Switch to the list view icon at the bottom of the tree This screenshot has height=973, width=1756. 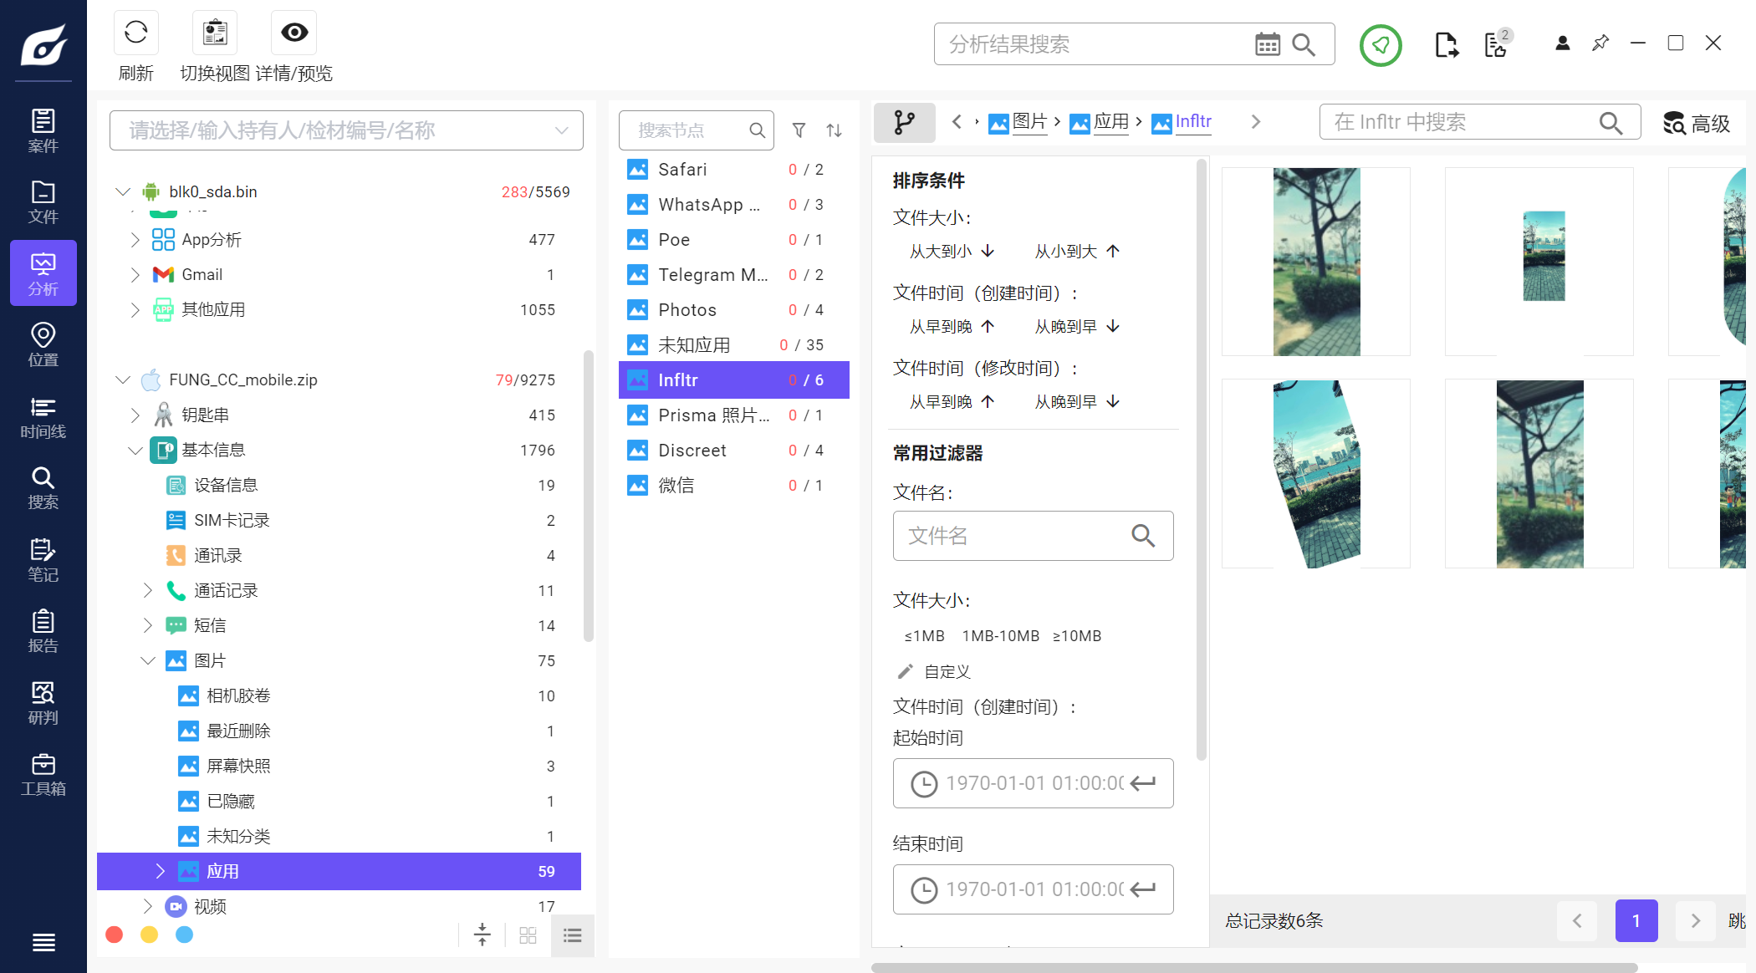573,935
